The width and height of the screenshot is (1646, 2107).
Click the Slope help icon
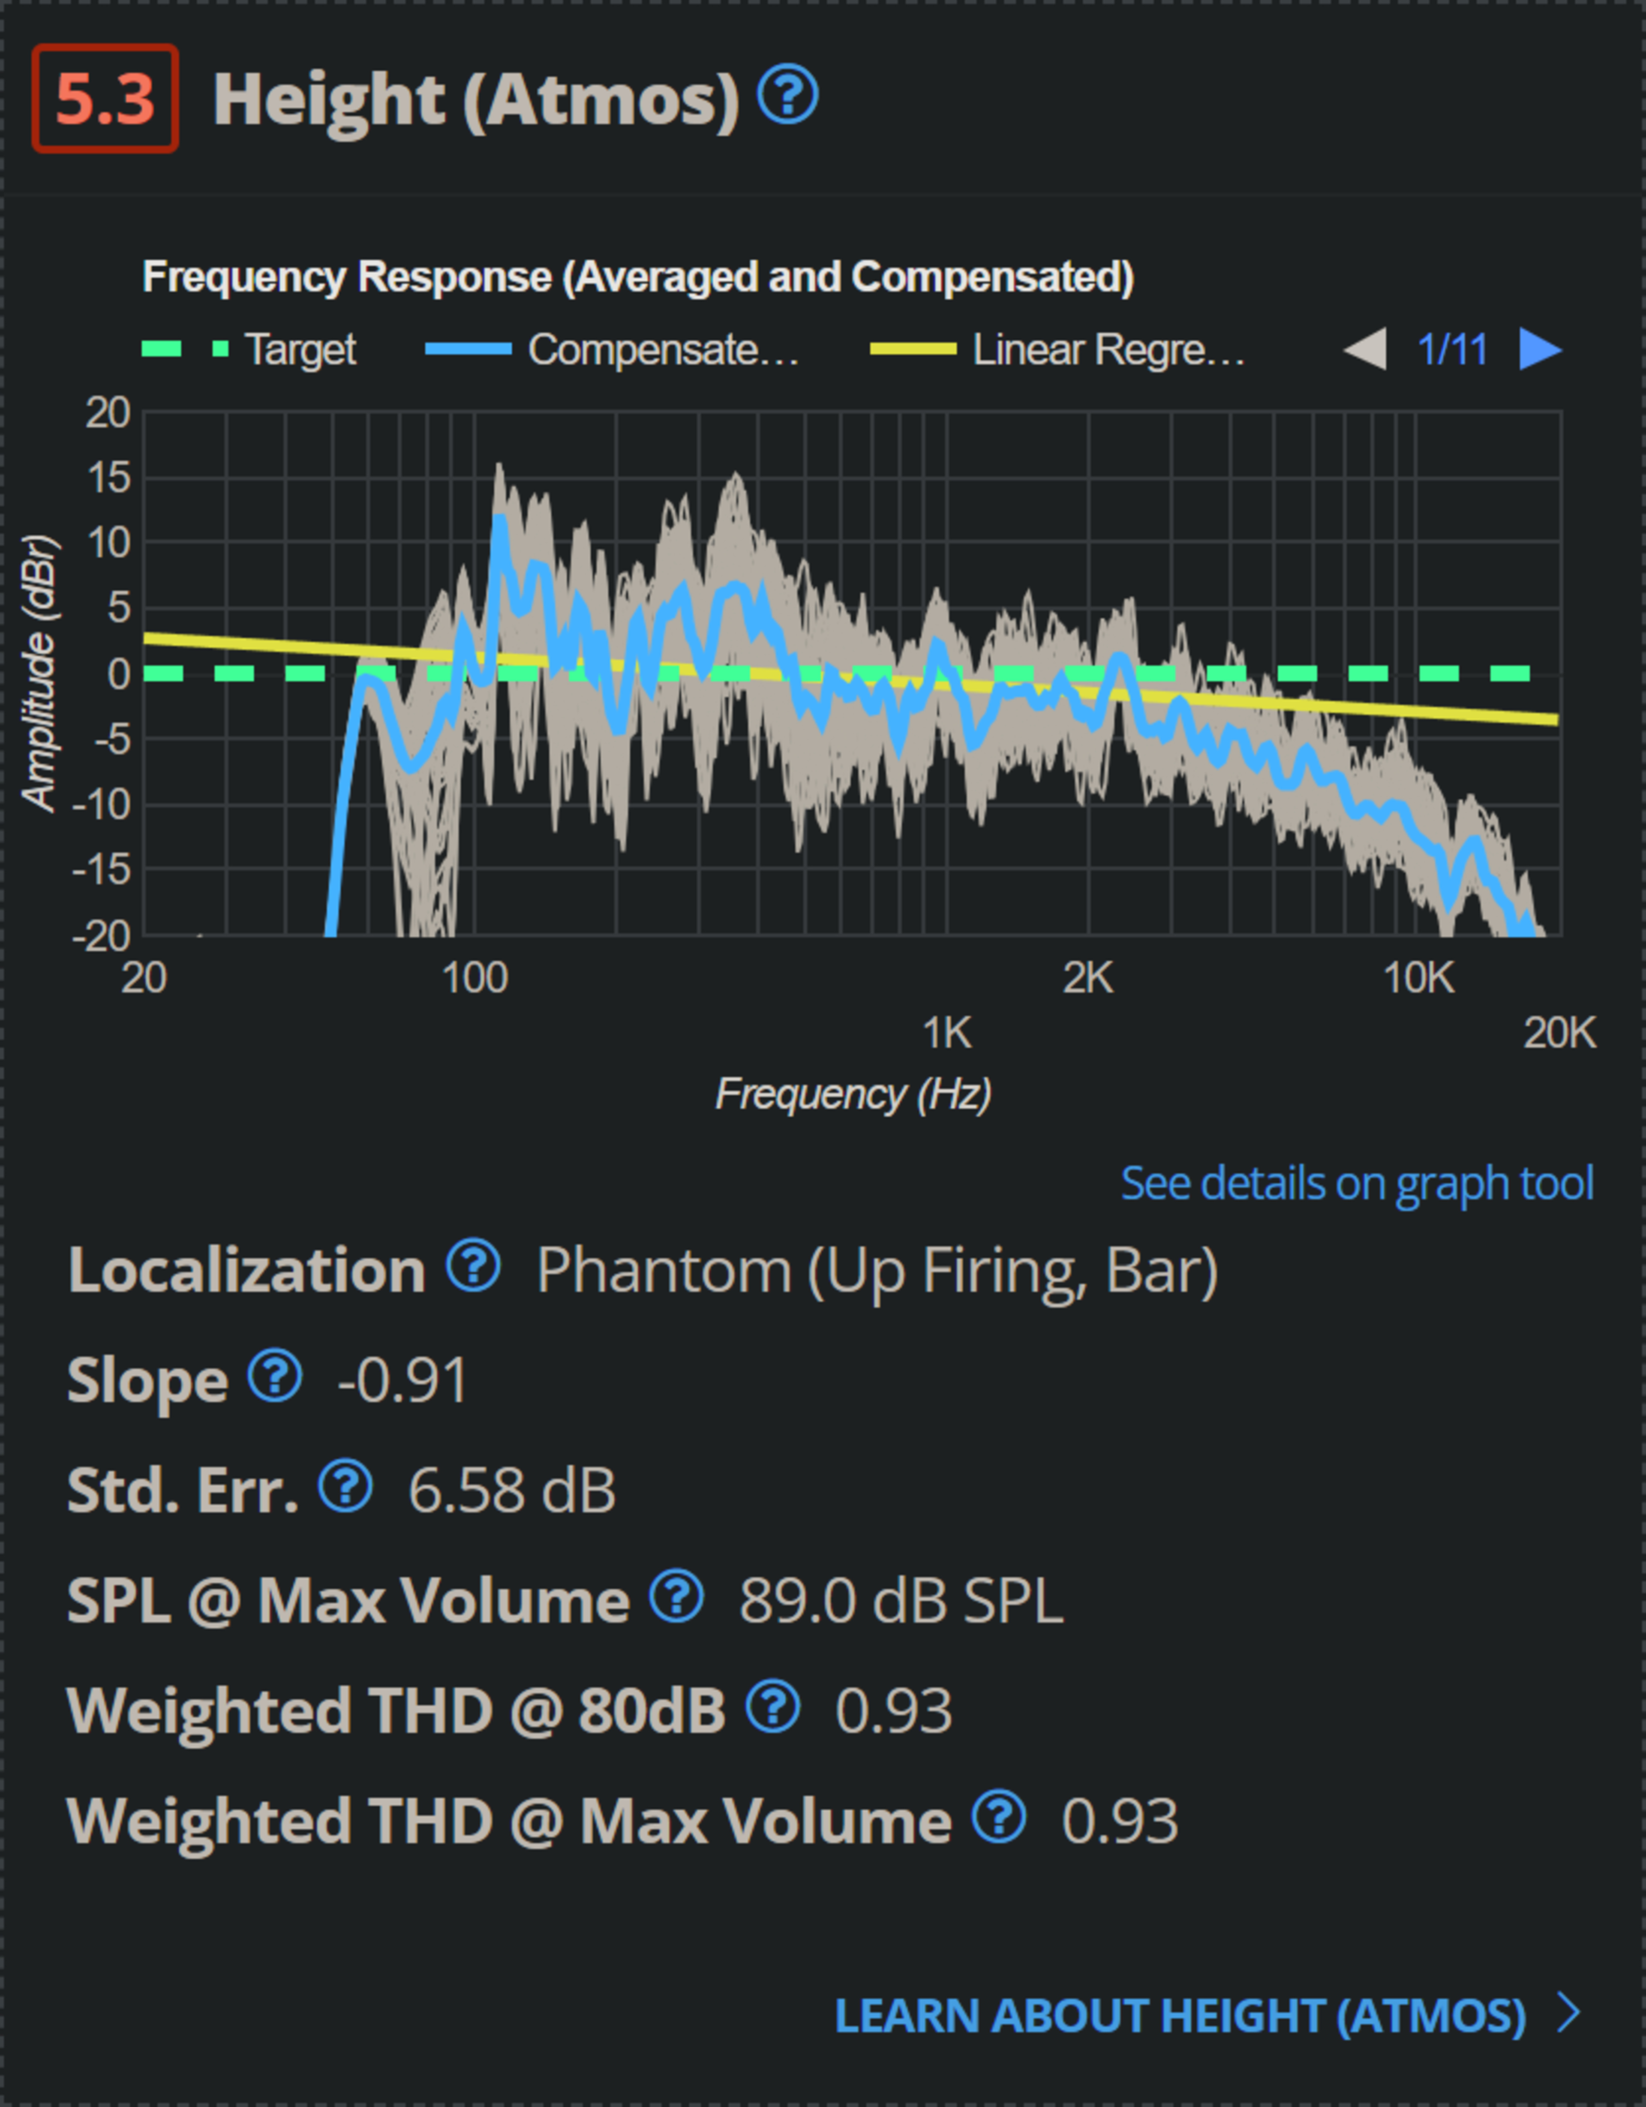(x=275, y=1376)
